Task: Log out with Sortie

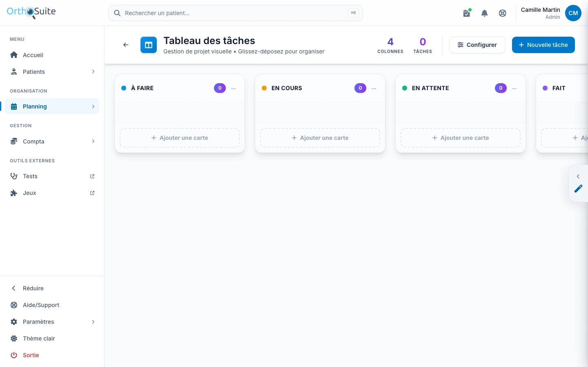Action: click(52, 355)
